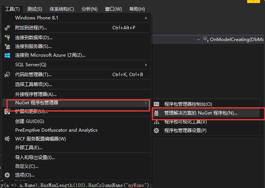265x188 pixels.
Task: Click the Code Snippets Manager icon
Action: tap(7, 75)
